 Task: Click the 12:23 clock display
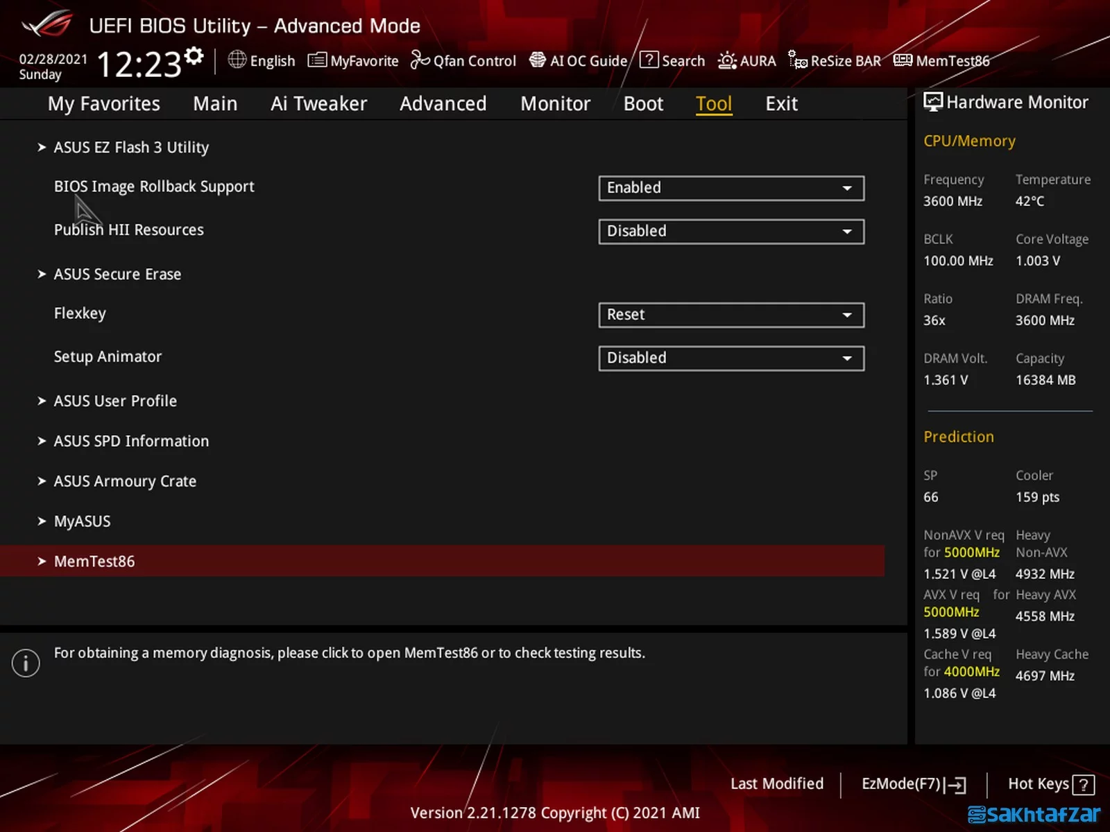[x=139, y=65]
